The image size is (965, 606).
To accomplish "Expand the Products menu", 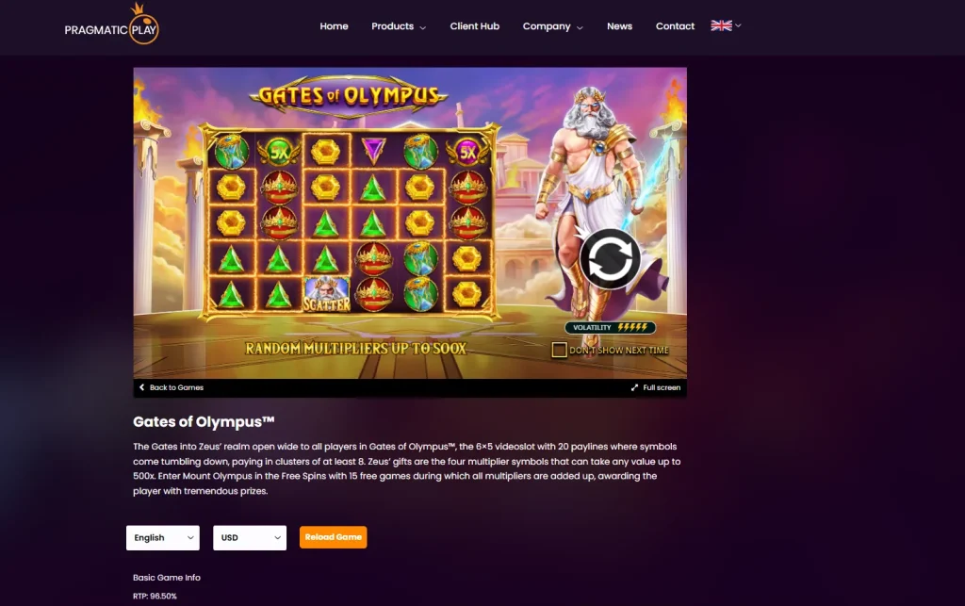I will (399, 26).
